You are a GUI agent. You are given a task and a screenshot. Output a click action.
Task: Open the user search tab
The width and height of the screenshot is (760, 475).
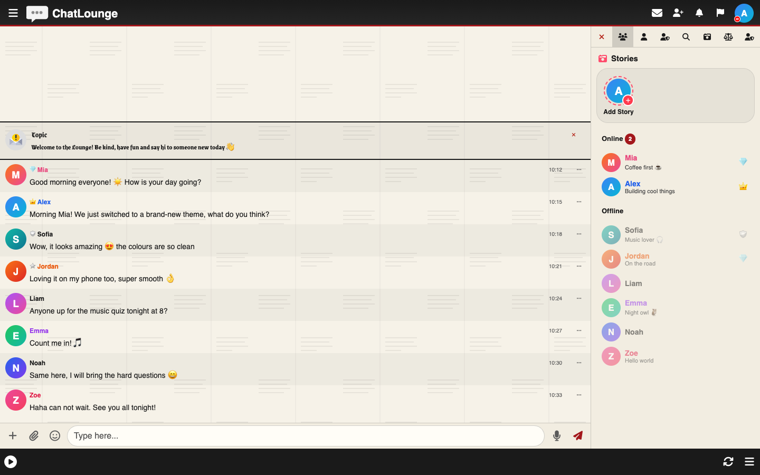click(686, 37)
